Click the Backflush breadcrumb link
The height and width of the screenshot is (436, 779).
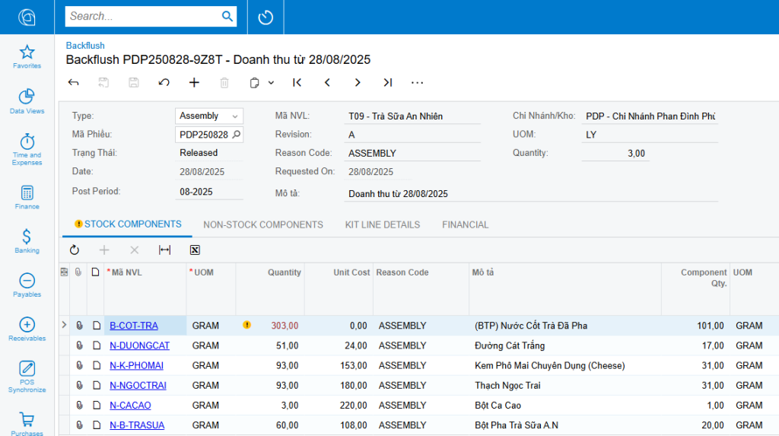[85, 45]
